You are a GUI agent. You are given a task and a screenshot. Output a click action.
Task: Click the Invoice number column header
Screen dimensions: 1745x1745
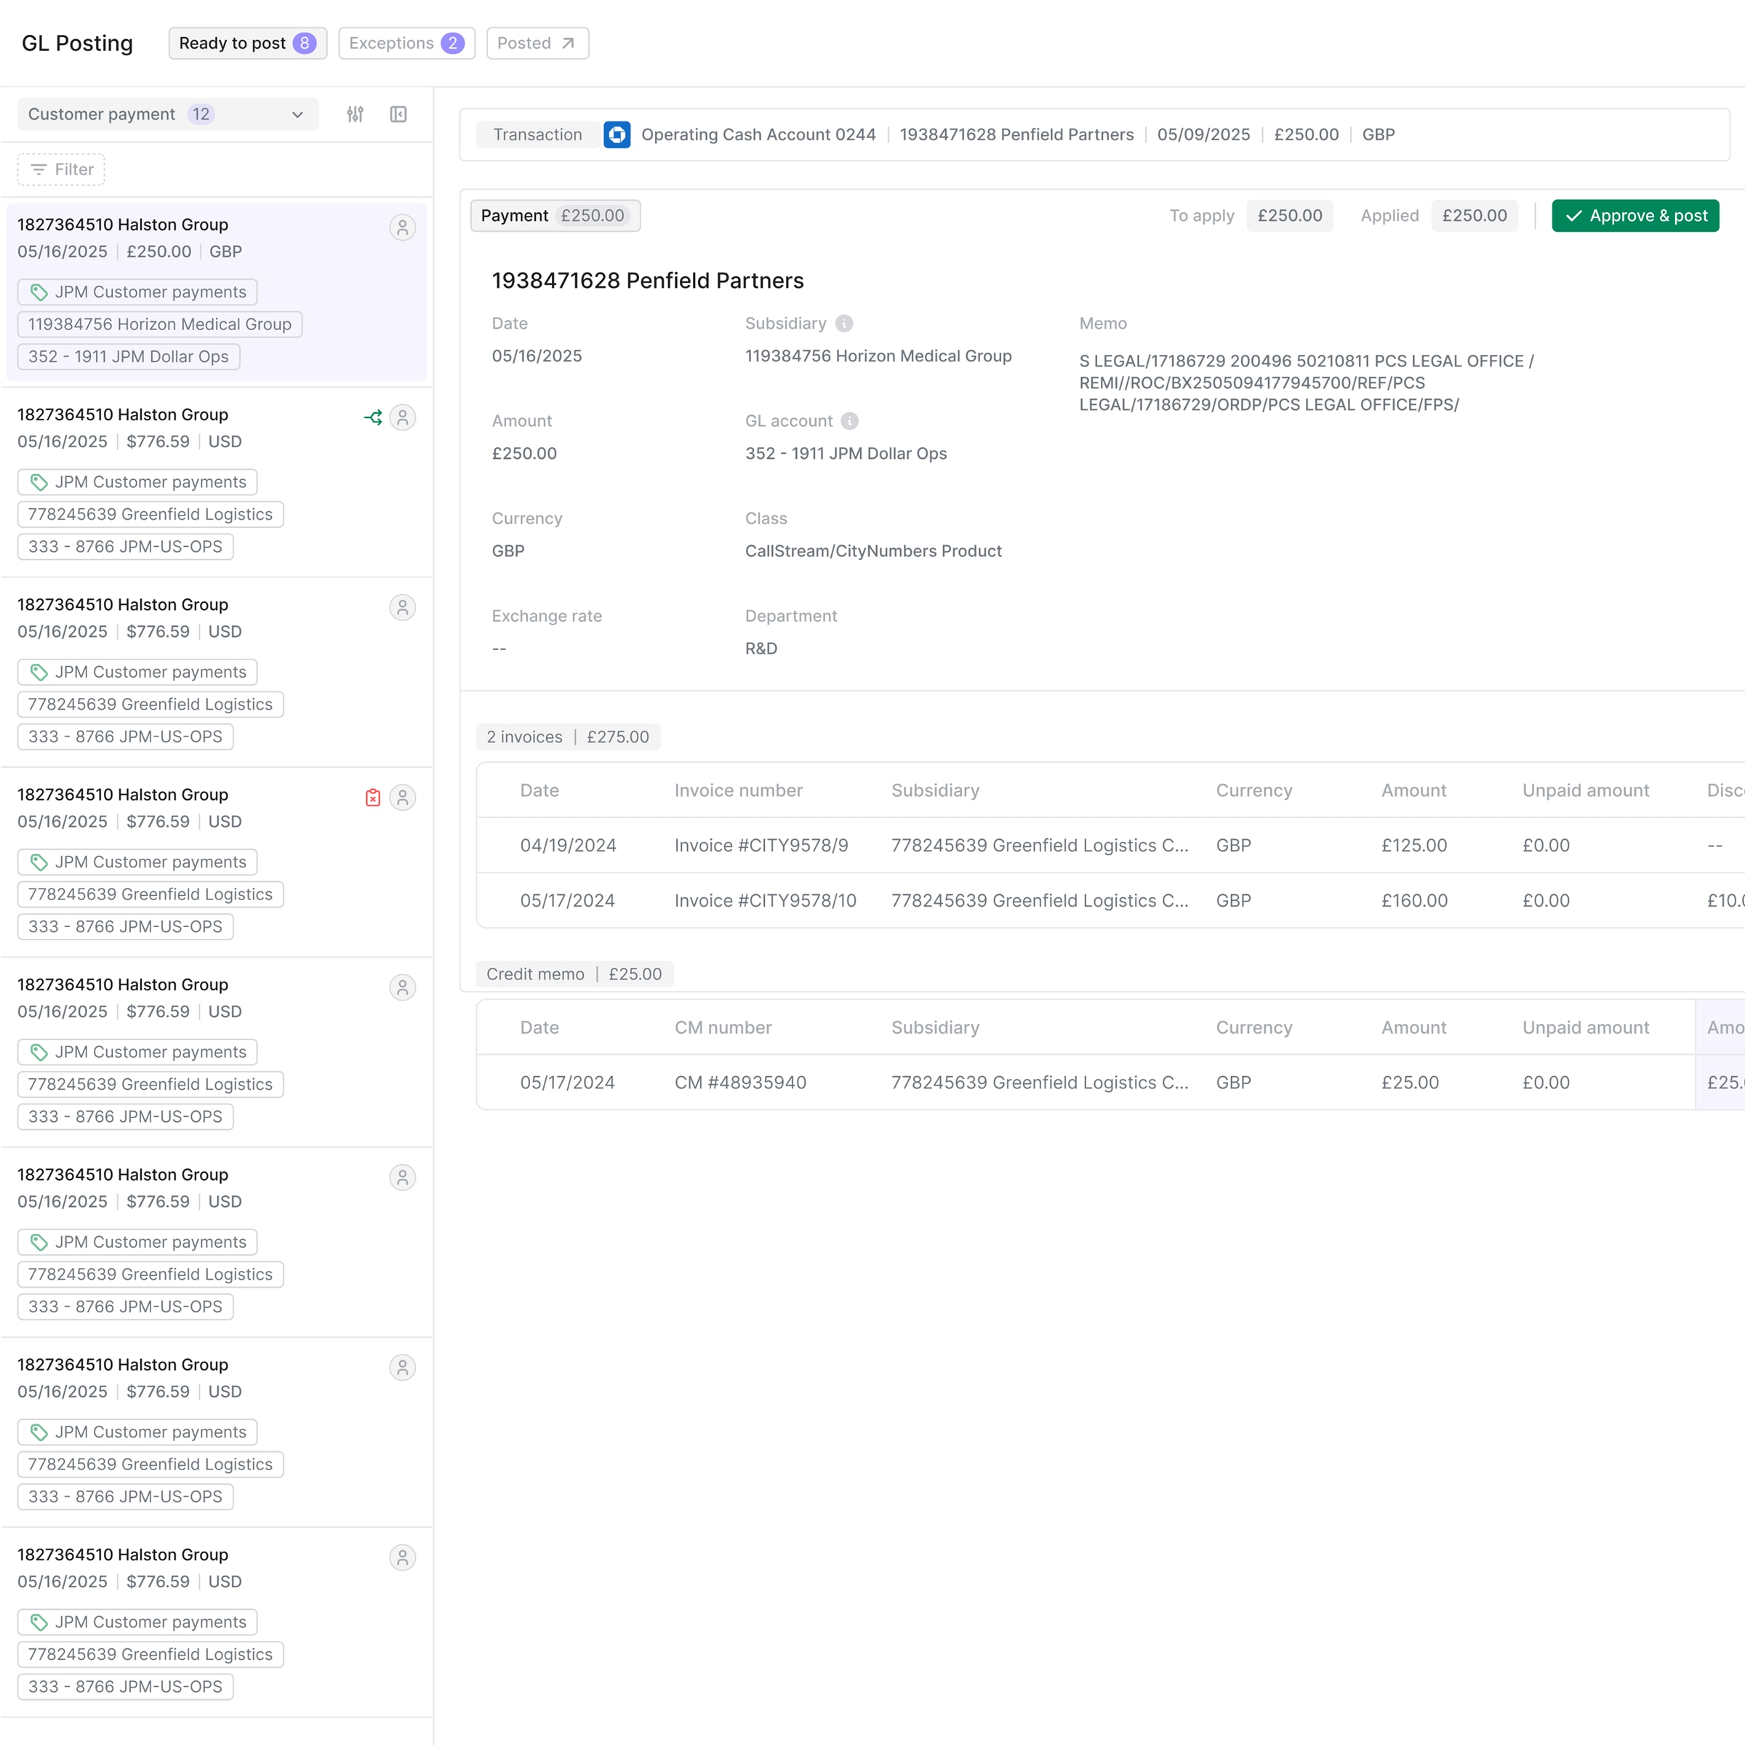739,790
